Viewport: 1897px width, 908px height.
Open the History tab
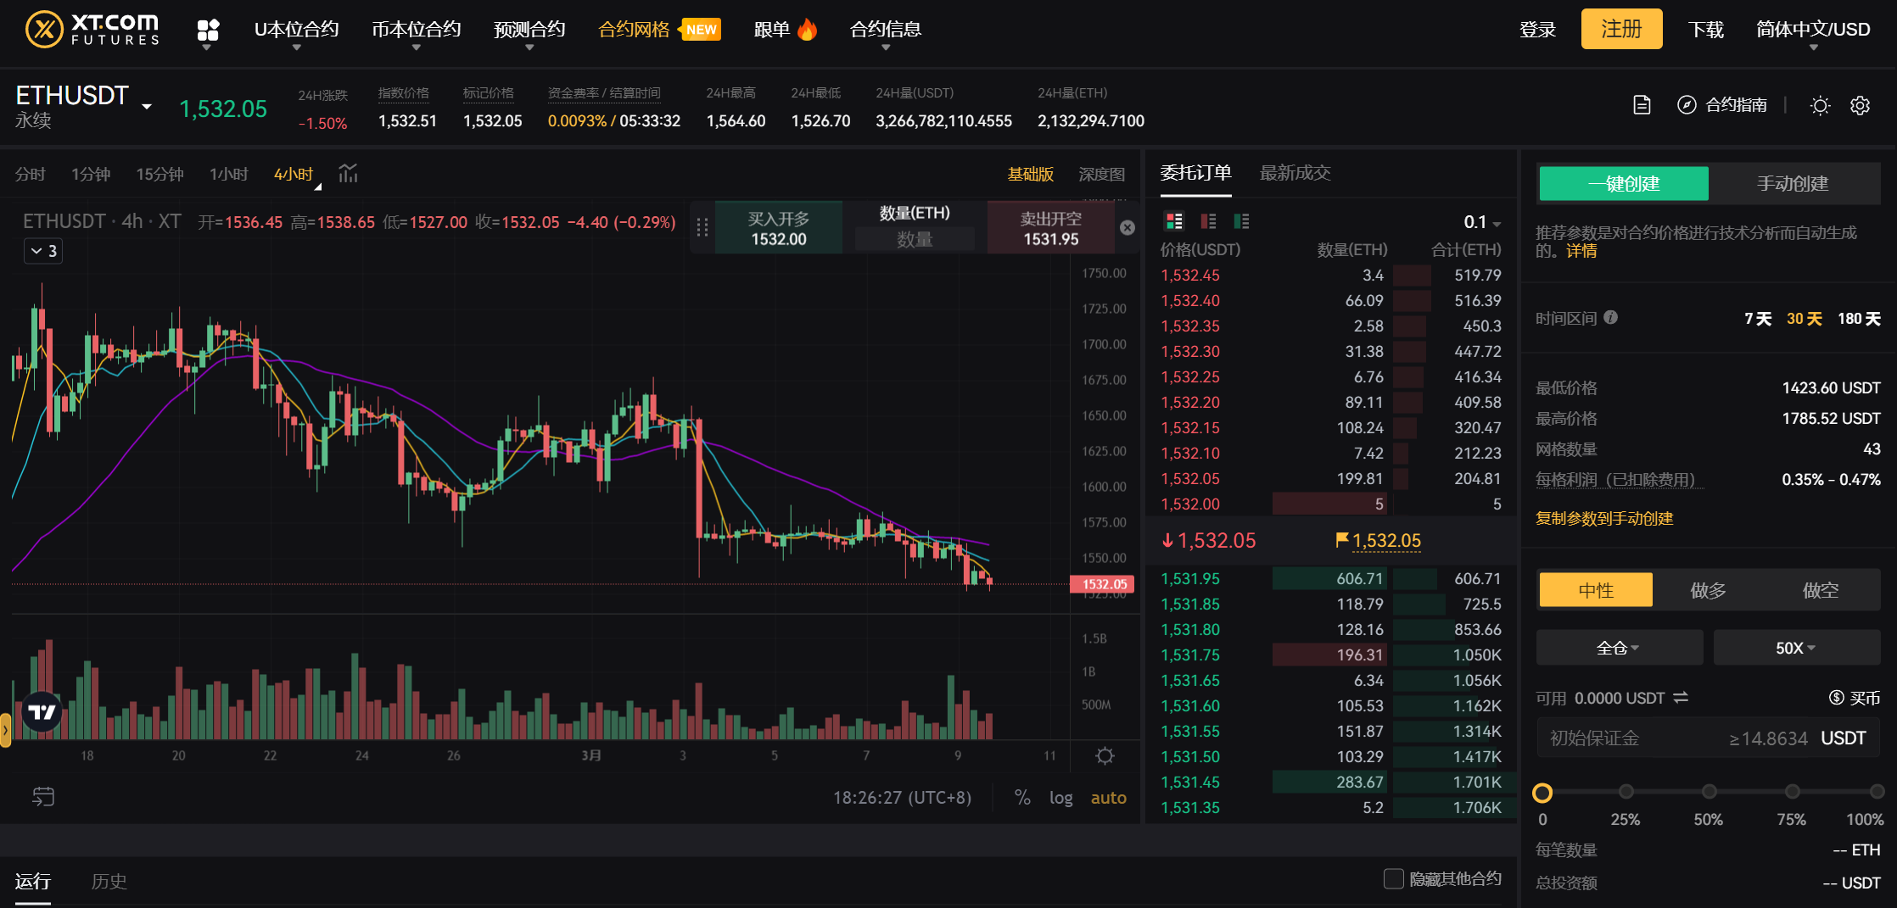[x=109, y=881]
